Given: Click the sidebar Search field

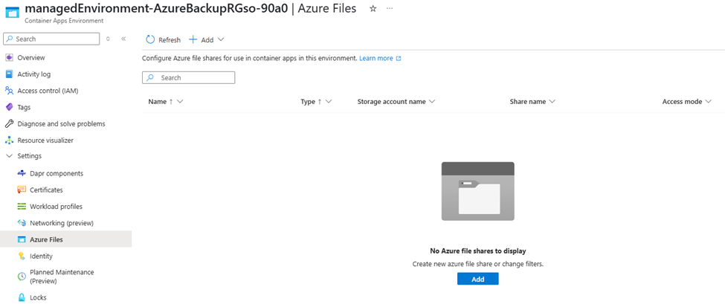Looking at the screenshot, I should 51,39.
